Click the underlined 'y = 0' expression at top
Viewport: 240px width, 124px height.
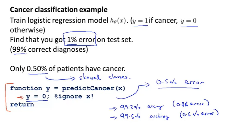(x=188, y=21)
